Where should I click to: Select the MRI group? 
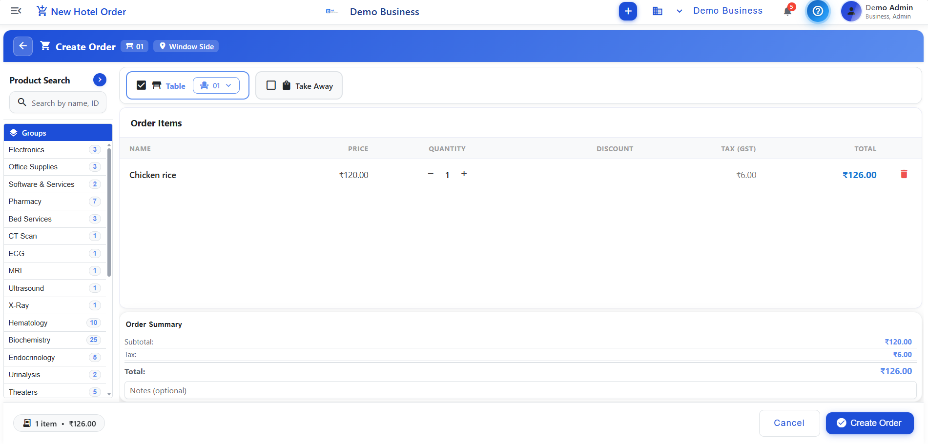coord(55,271)
